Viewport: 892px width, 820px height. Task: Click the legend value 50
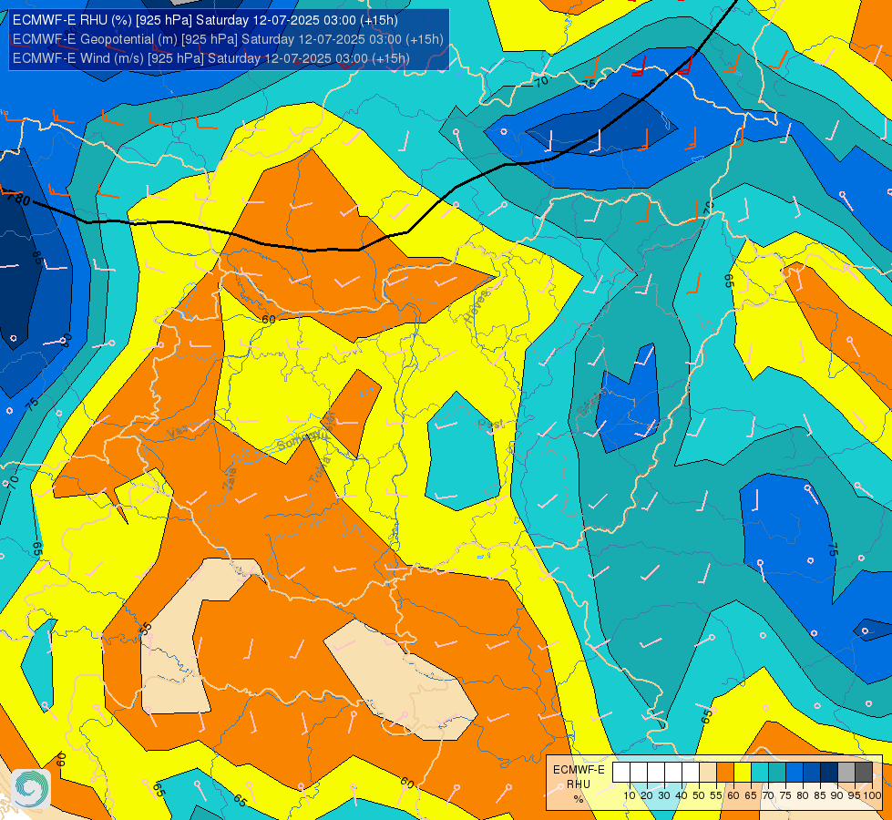[699, 795]
